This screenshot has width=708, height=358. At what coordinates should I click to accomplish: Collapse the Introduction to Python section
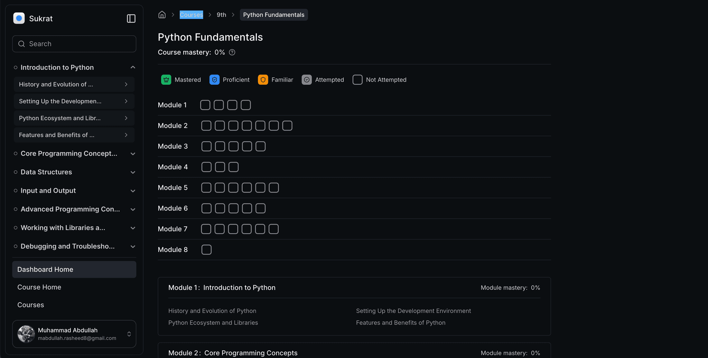click(x=133, y=67)
